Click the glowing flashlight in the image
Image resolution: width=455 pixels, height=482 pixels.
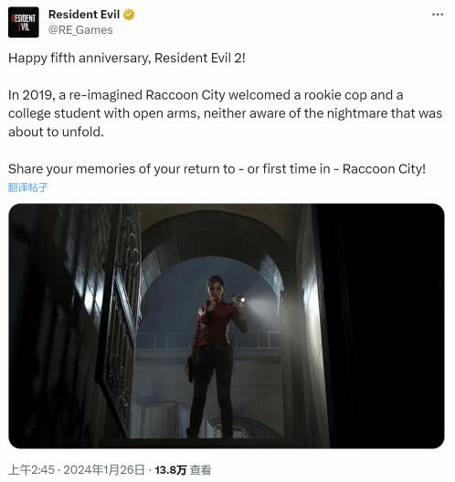point(241,299)
